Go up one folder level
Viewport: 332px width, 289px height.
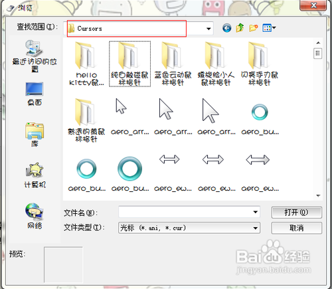(240, 28)
